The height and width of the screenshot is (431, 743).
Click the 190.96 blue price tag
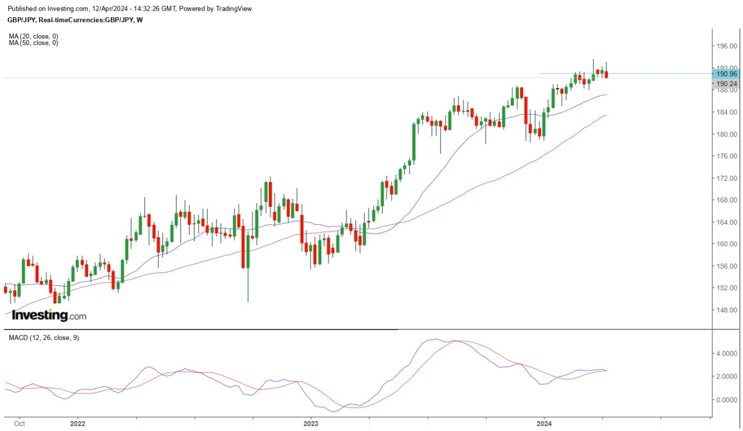click(726, 74)
